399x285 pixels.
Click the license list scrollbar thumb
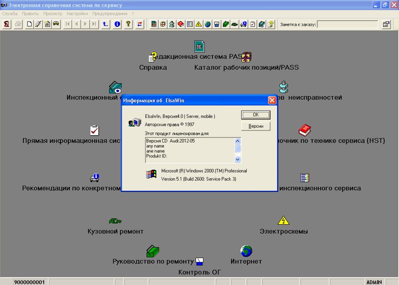pos(237,148)
